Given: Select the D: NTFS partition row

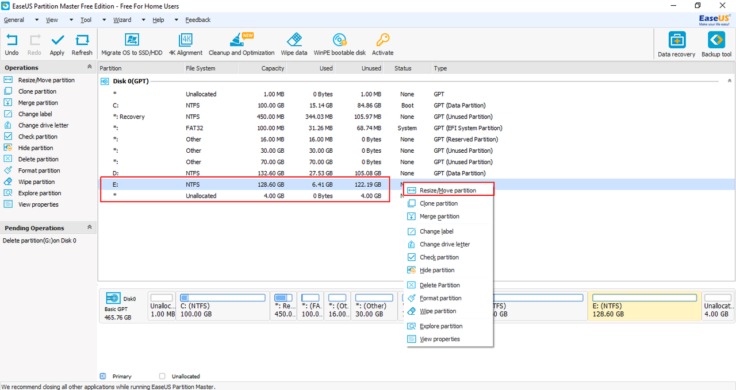Looking at the screenshot, I should coord(416,173).
